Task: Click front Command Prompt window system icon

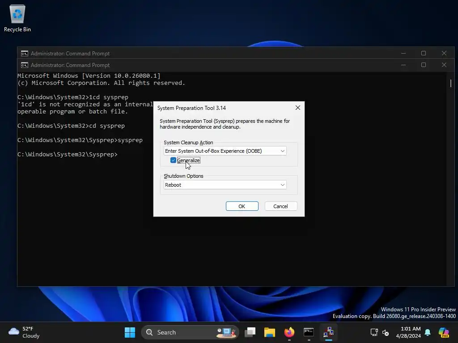Action: click(25, 65)
